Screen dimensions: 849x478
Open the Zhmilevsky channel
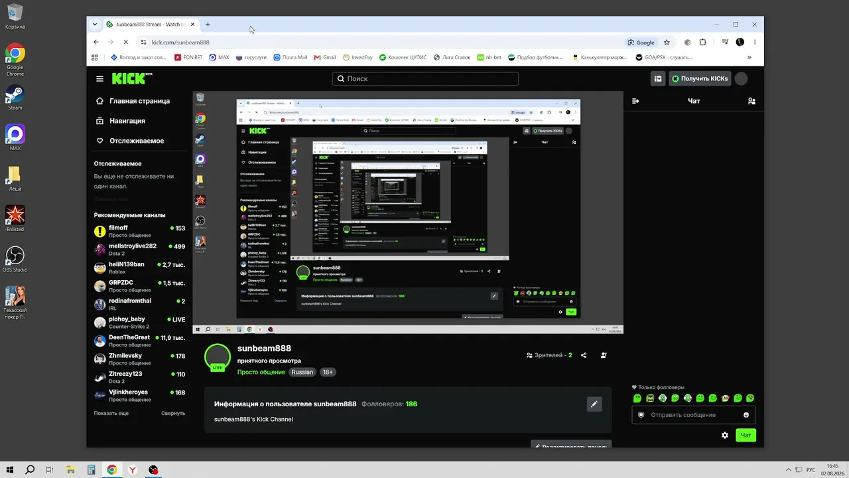pos(139,359)
